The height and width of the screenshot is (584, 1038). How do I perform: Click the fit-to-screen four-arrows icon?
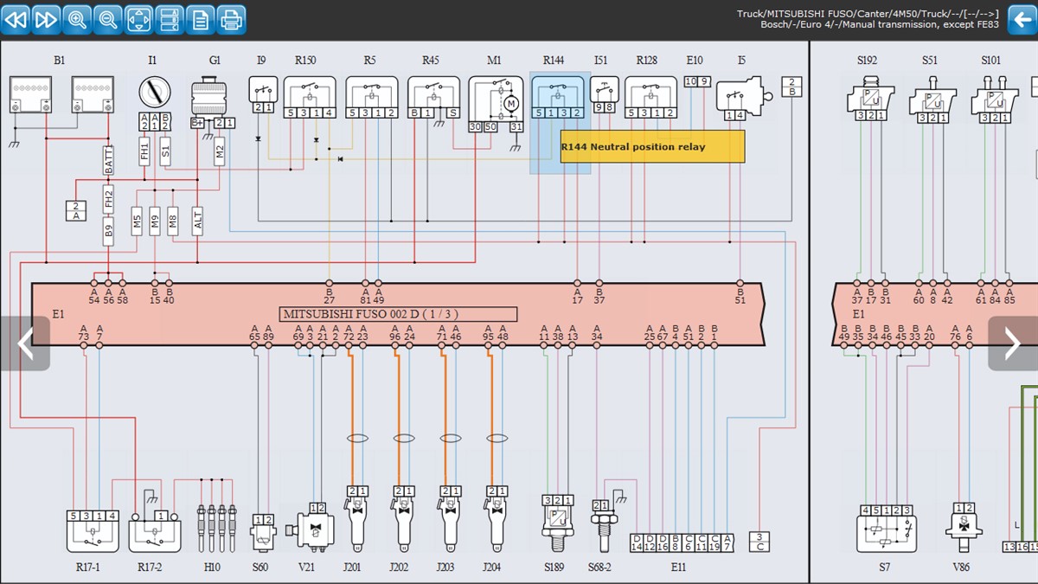coord(139,19)
